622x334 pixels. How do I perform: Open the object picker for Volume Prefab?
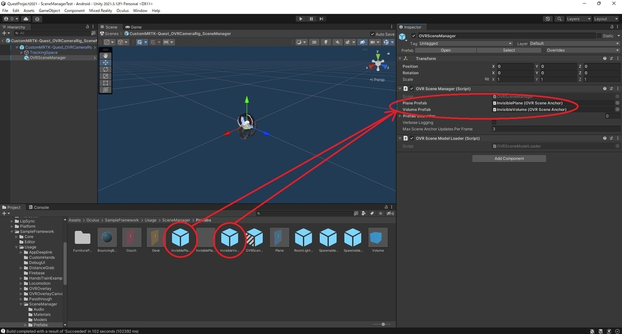[x=617, y=109]
